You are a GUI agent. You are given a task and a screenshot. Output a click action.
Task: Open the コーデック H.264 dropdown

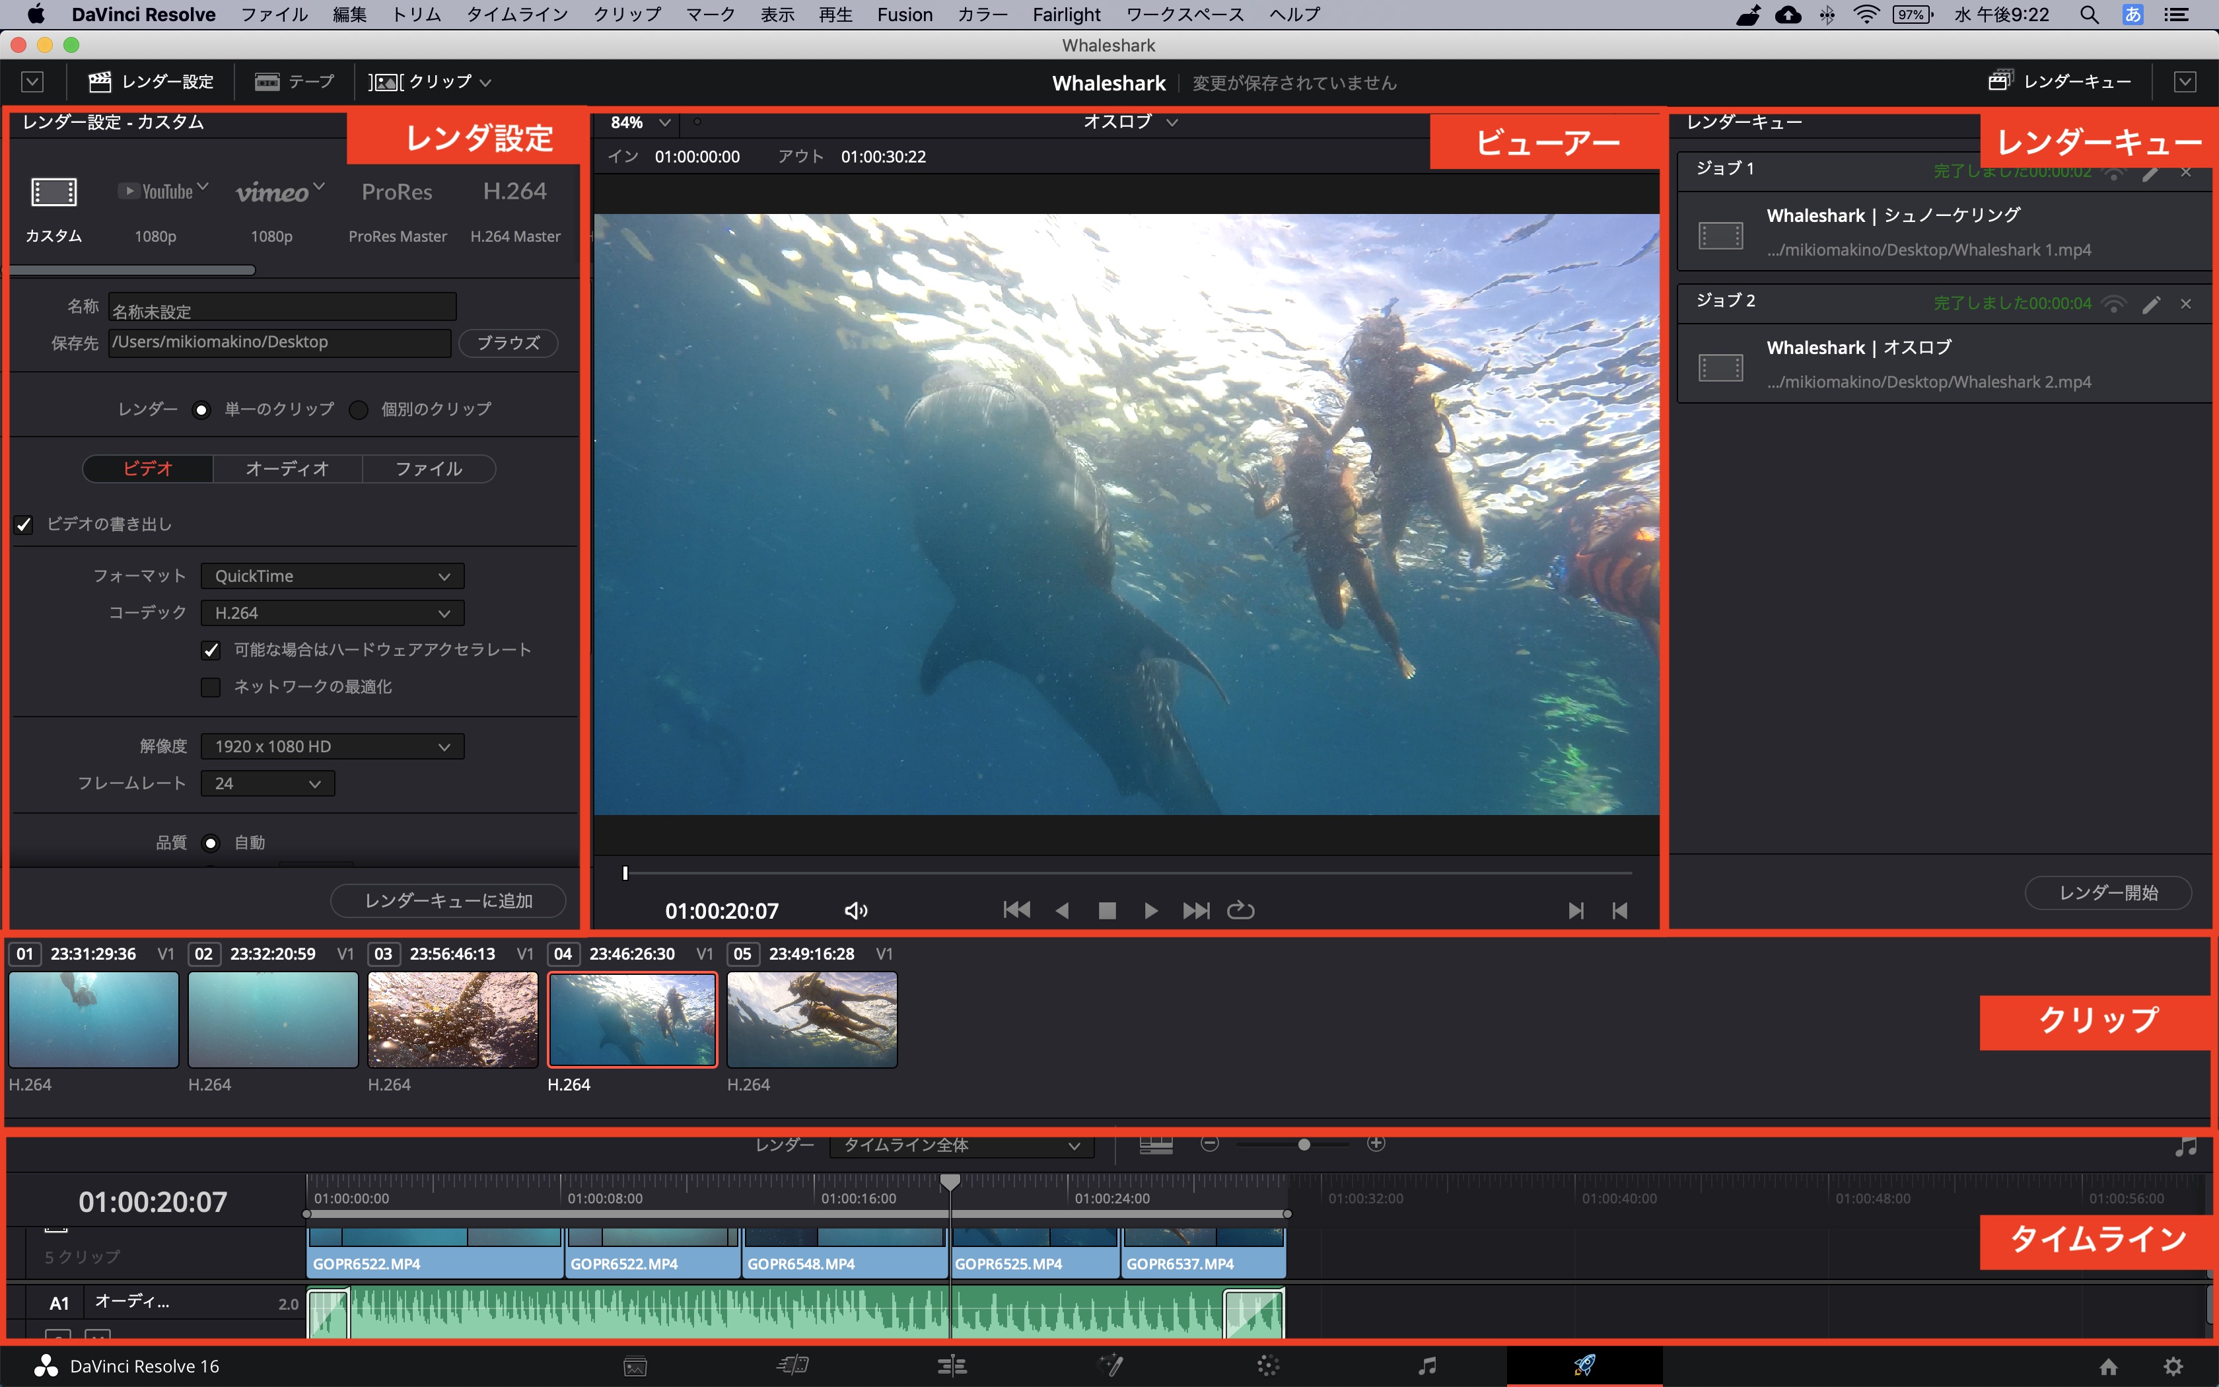332,613
